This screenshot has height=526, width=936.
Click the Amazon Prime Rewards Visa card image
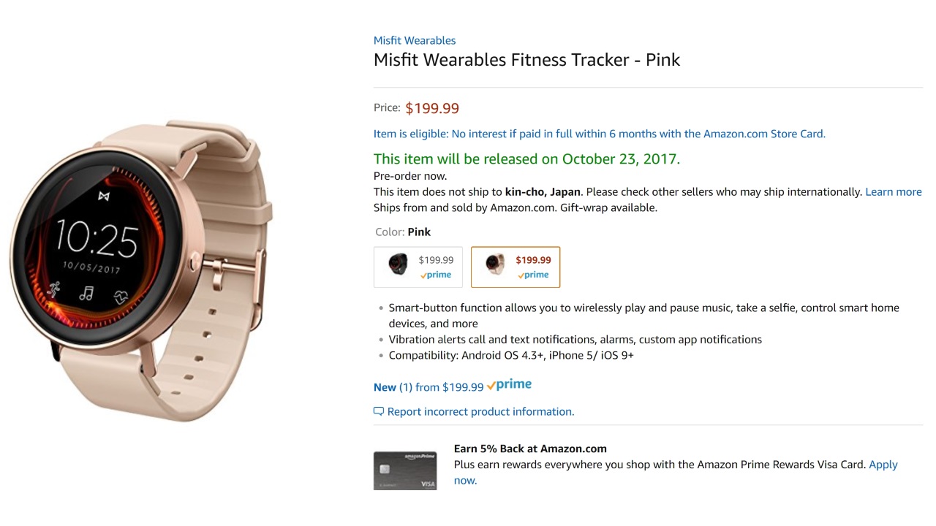pyautogui.click(x=404, y=470)
